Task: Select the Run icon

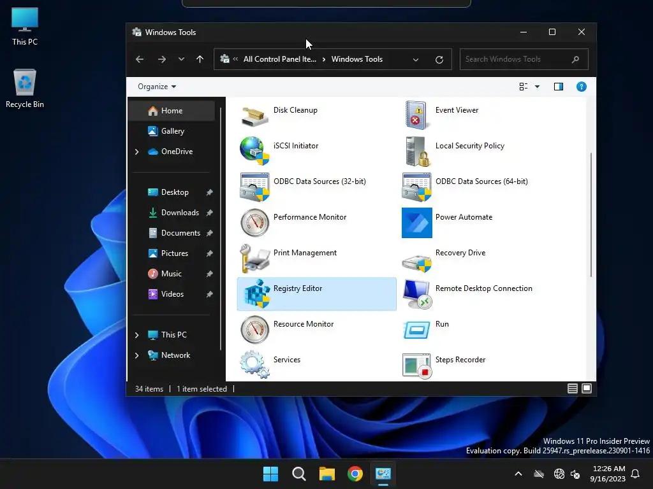Action: 416,330
